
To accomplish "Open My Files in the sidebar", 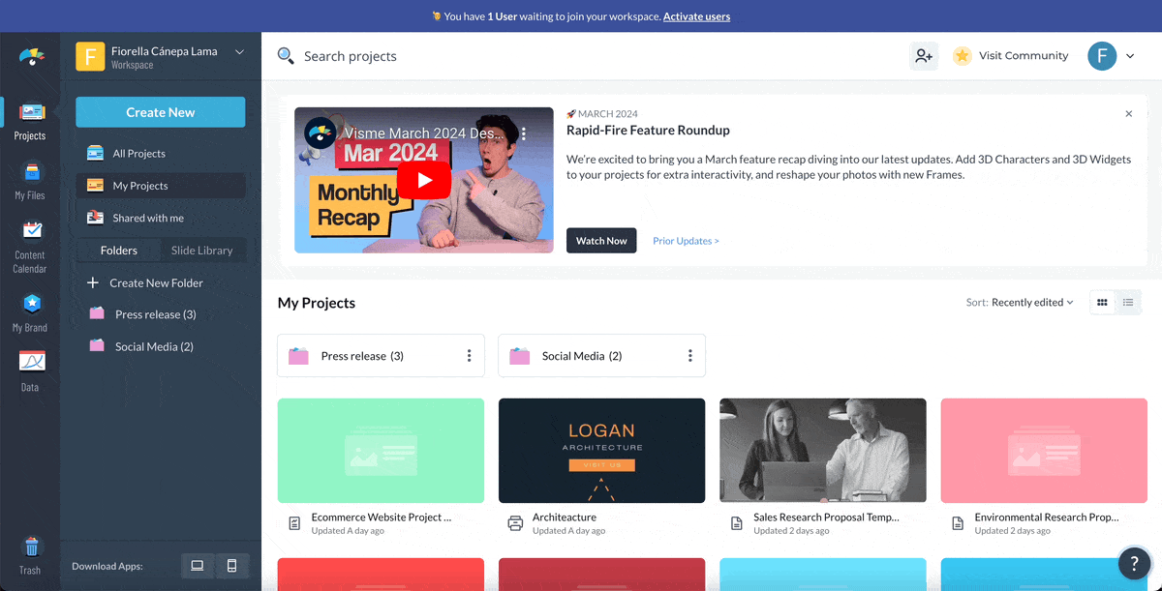I will pyautogui.click(x=30, y=181).
